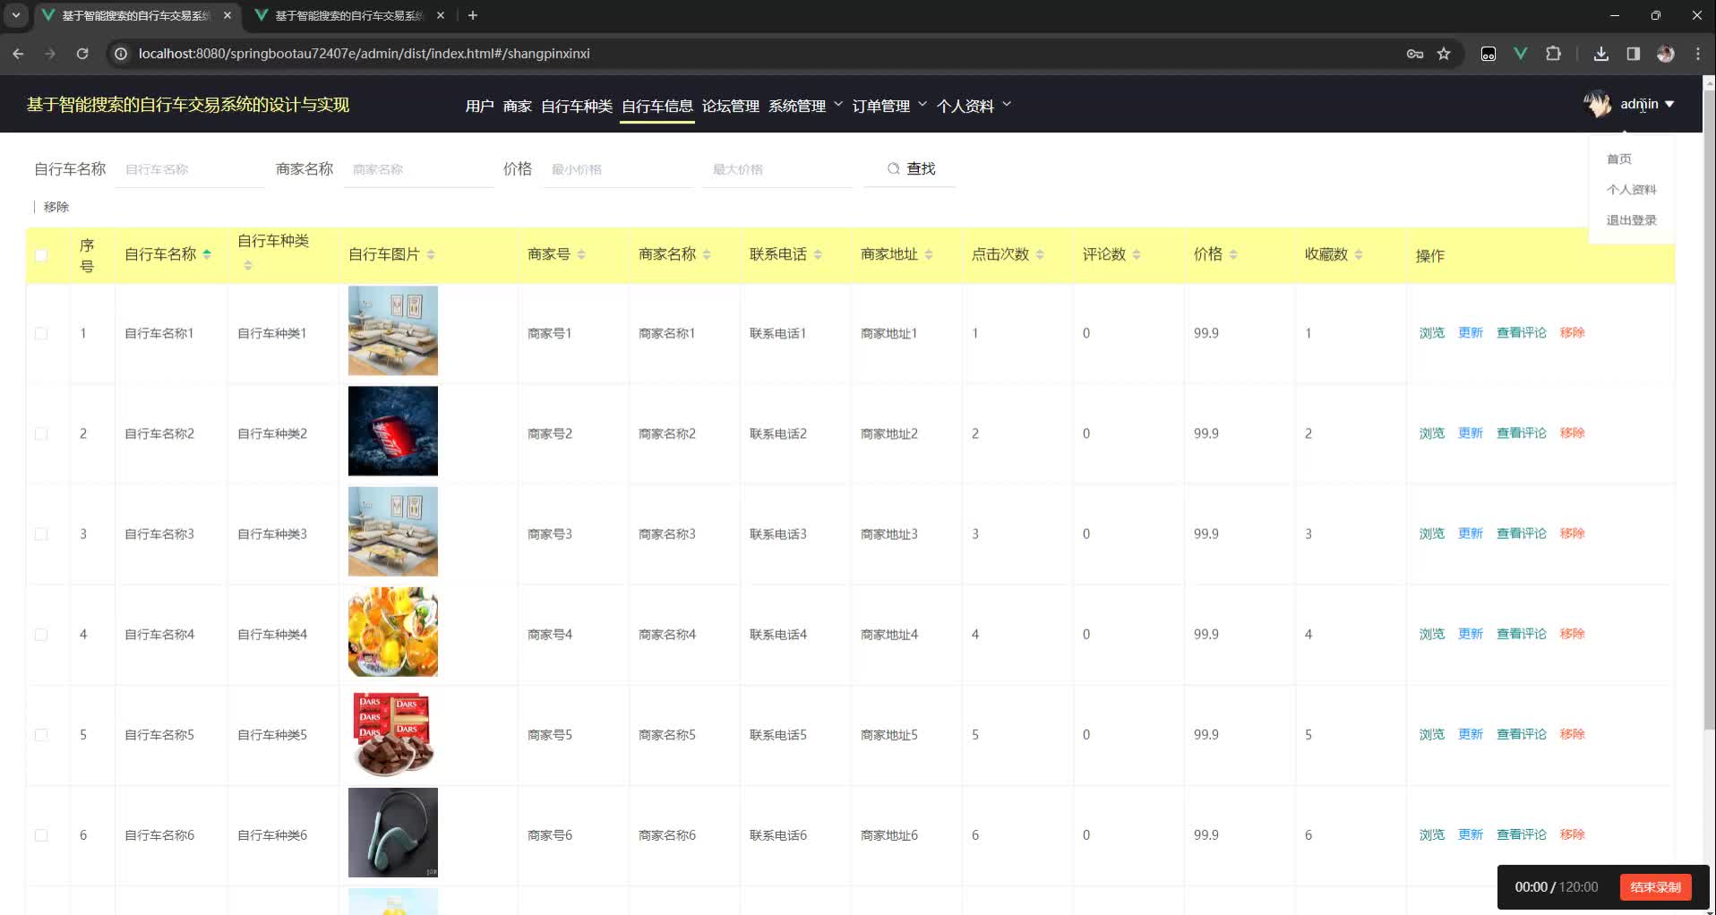Check the checkbox for row 自行车名称1
1716x915 pixels.
(41, 333)
